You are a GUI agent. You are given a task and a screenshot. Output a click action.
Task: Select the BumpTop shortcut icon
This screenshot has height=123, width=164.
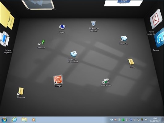124,39
